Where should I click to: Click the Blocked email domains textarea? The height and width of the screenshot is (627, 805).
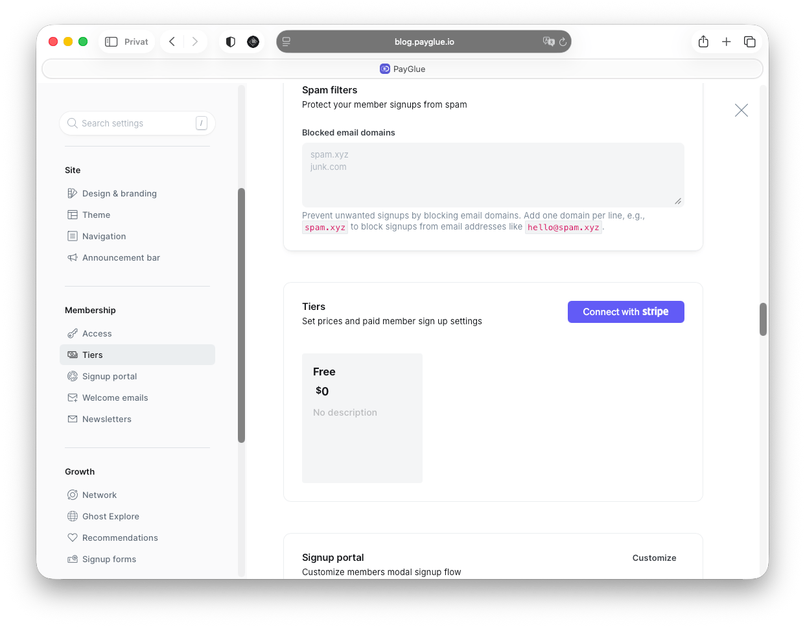(x=493, y=175)
